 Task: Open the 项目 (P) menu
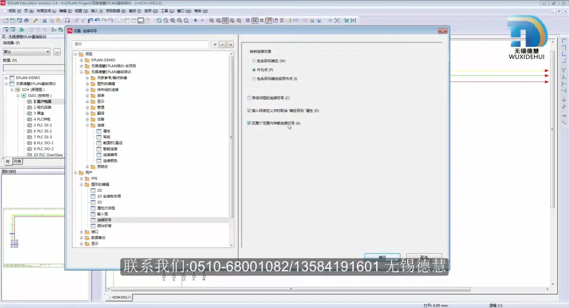coord(14,11)
